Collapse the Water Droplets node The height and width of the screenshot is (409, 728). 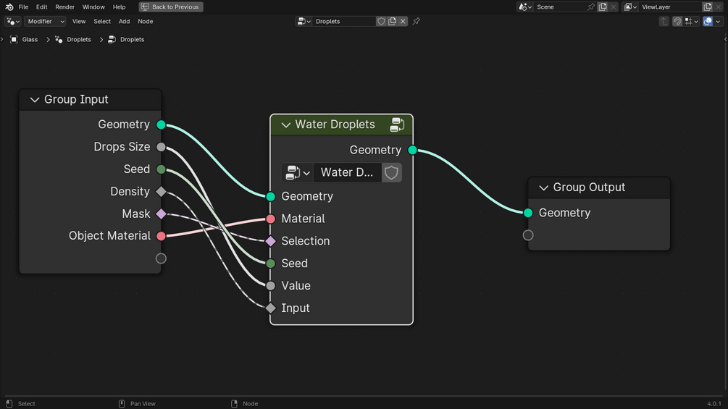tap(285, 125)
